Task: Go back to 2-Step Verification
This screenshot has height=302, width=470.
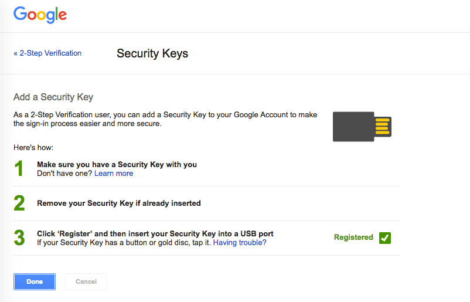Action: coord(47,53)
